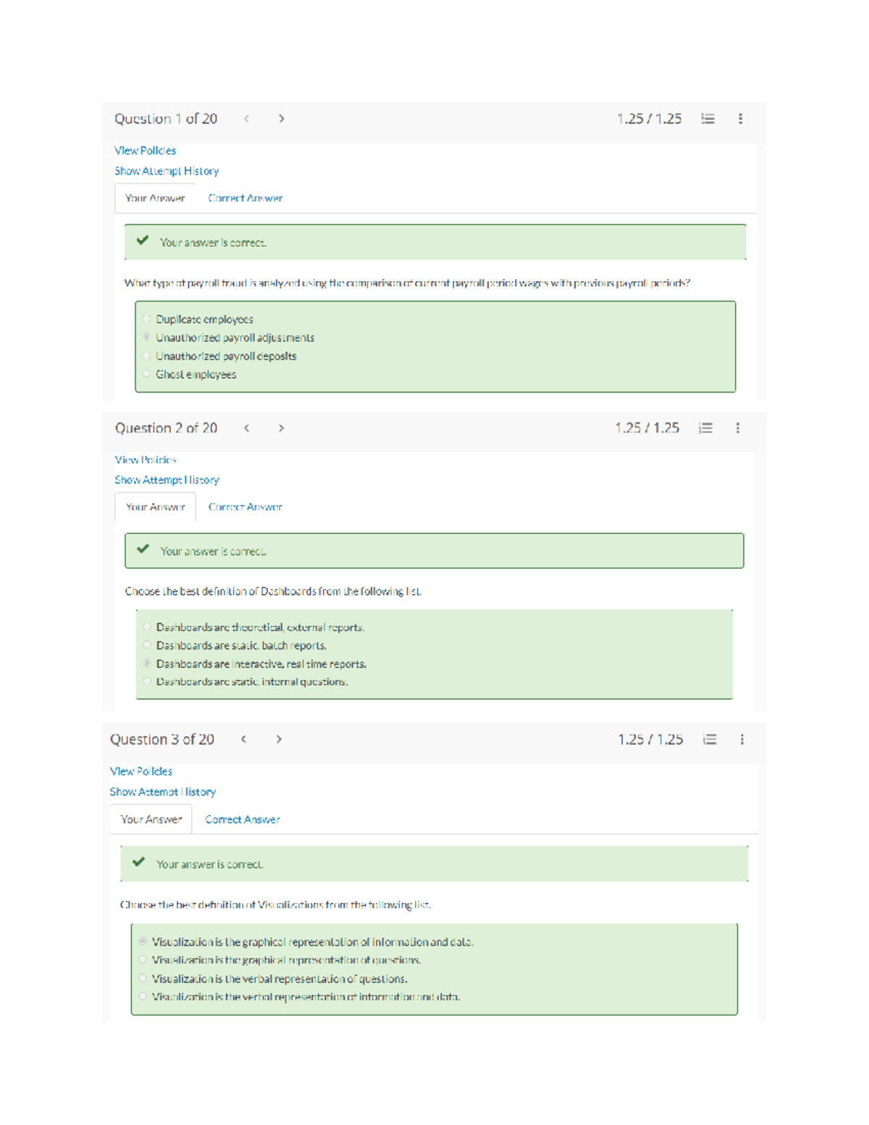The image size is (869, 1125).
Task: Open three-dot menu for Question 3
Action: (x=742, y=740)
